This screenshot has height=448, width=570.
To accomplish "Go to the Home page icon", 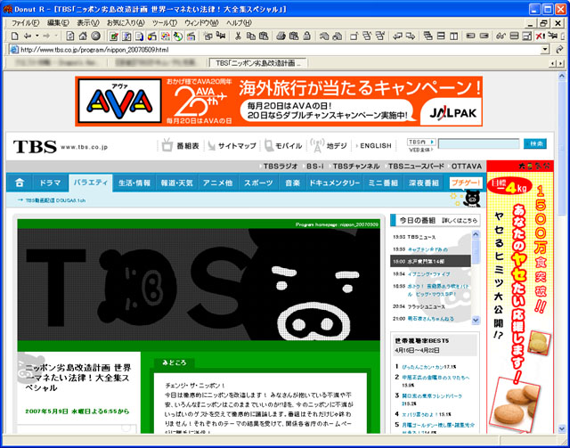I will click(x=83, y=36).
